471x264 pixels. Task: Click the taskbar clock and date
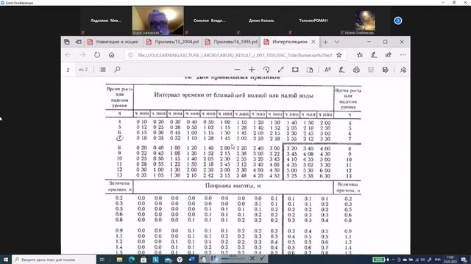(x=450, y=260)
